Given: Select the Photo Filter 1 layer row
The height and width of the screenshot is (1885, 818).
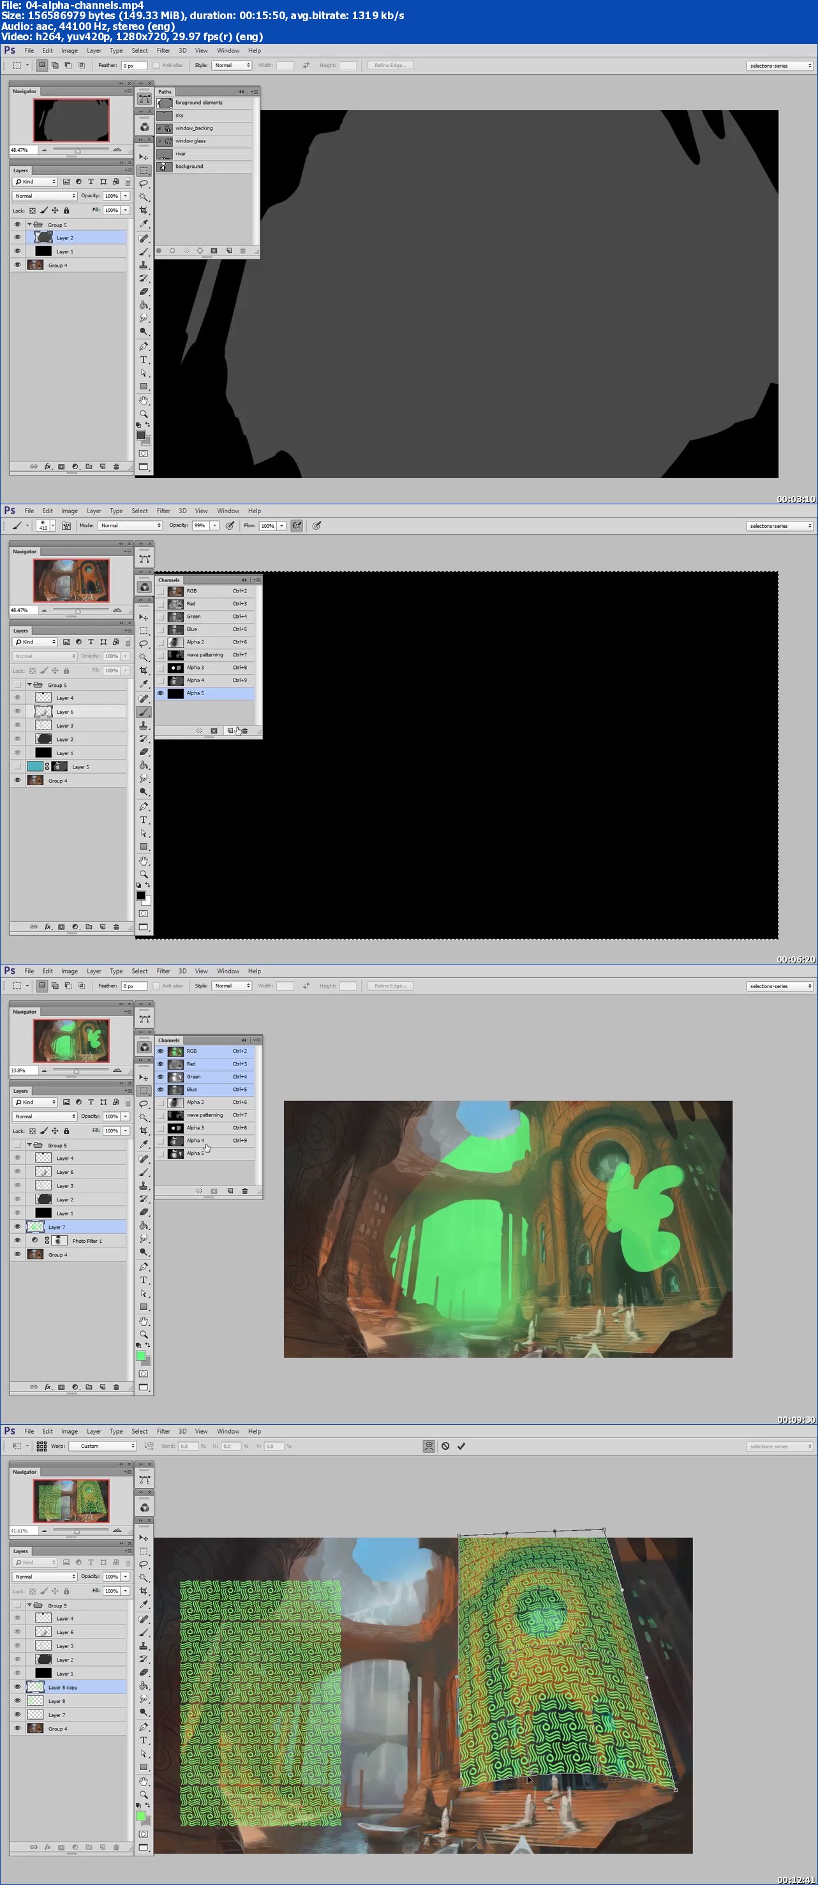Looking at the screenshot, I should (x=68, y=1240).
